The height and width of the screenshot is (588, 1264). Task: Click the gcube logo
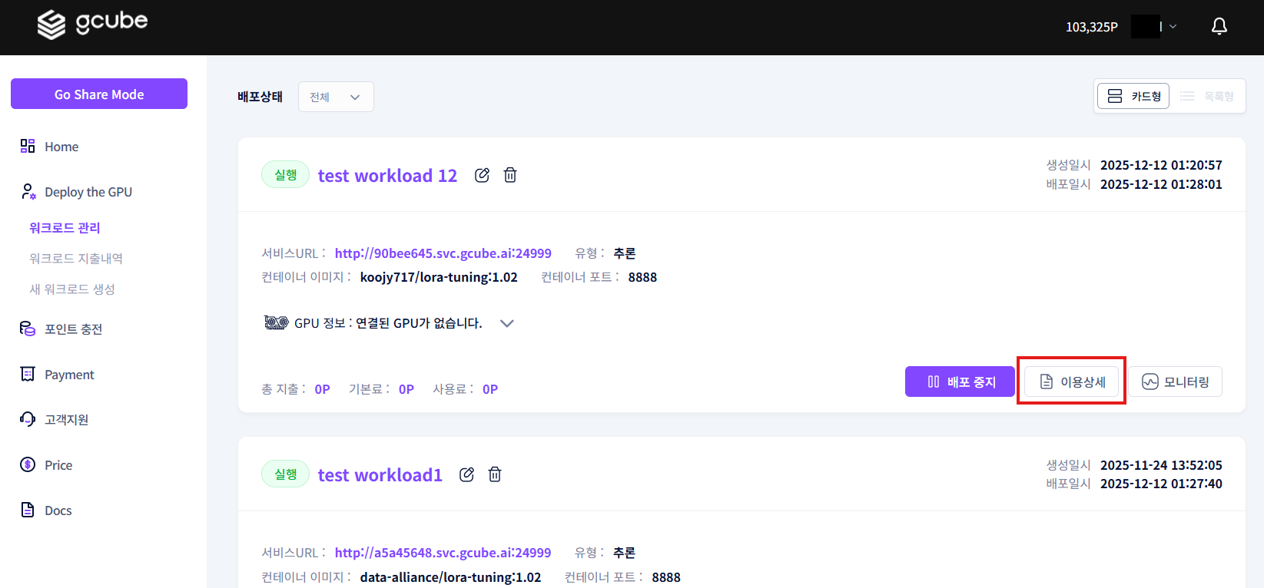pyautogui.click(x=92, y=24)
